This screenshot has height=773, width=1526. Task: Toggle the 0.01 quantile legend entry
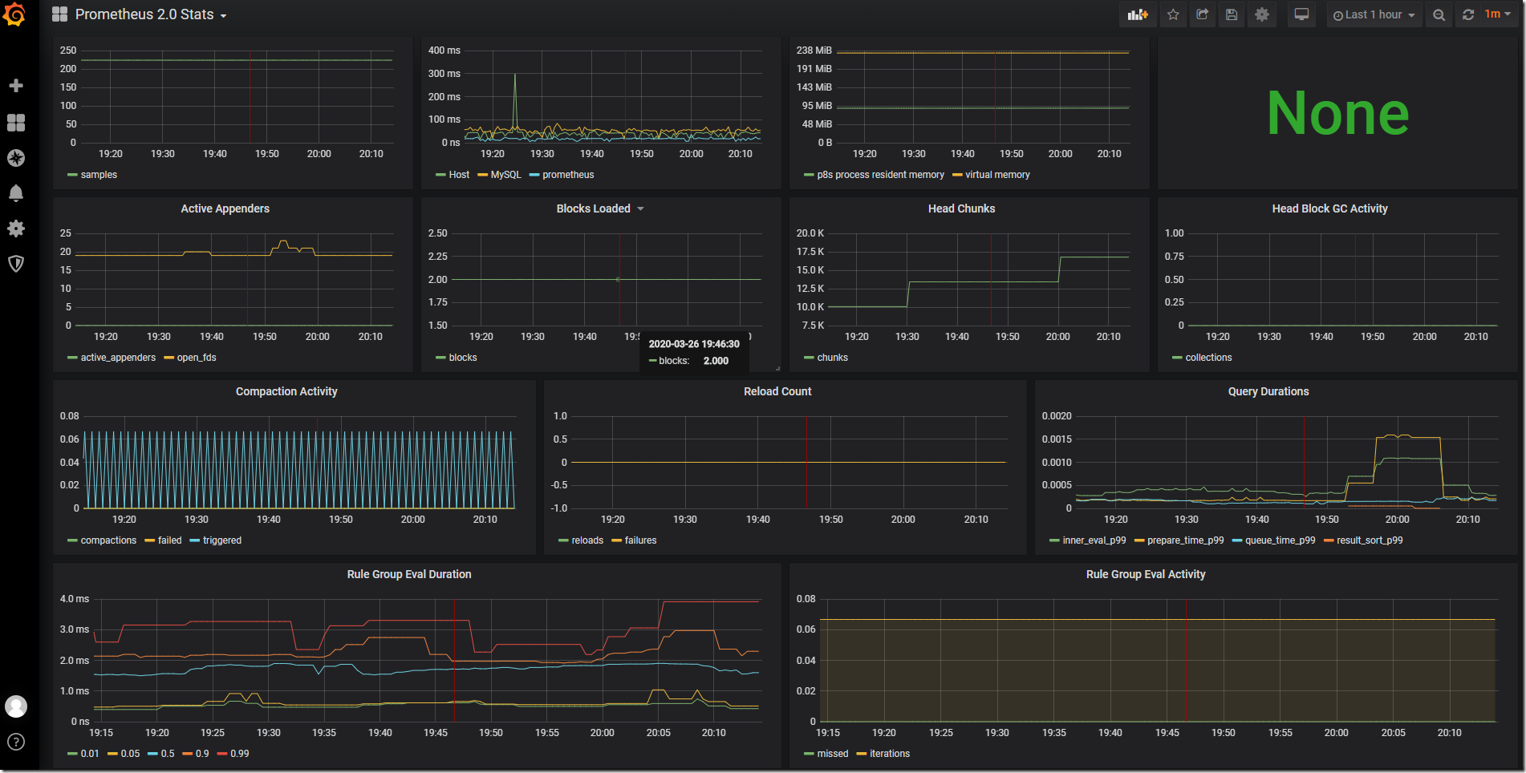click(90, 754)
